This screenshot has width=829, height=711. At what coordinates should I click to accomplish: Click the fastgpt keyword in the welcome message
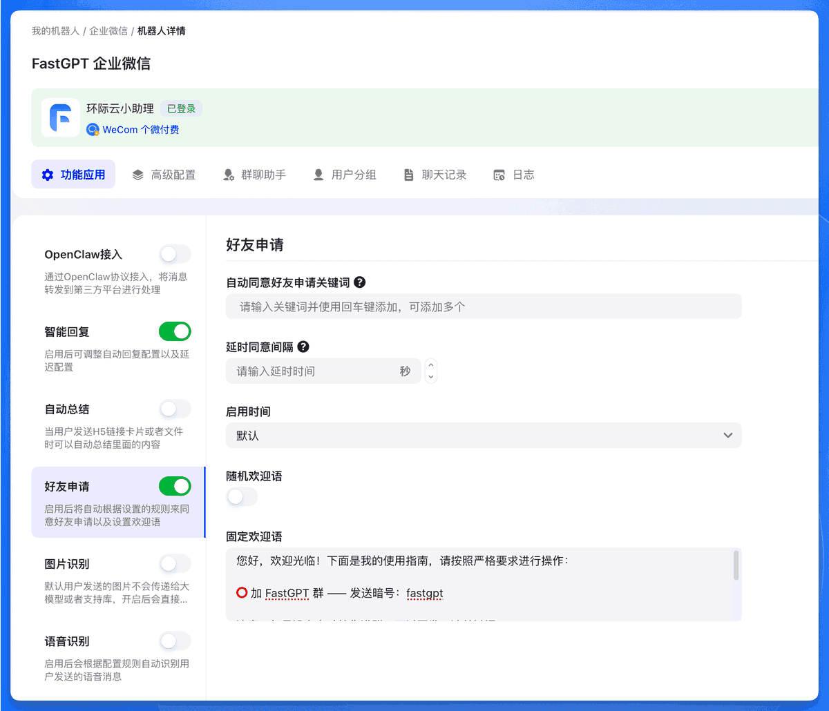tap(425, 593)
